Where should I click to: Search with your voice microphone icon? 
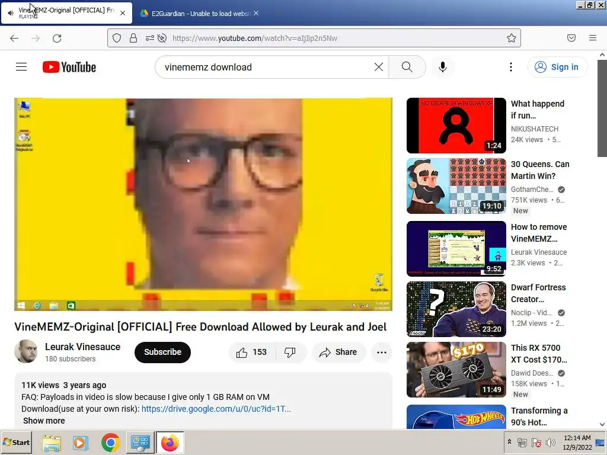click(x=442, y=67)
